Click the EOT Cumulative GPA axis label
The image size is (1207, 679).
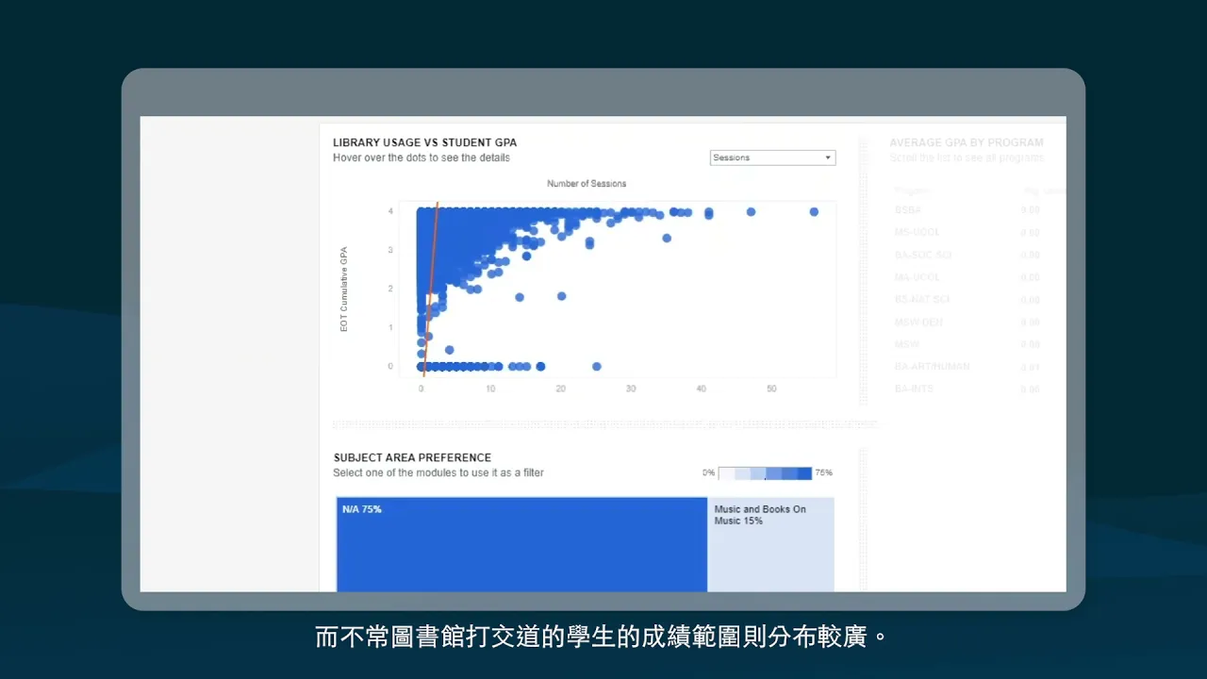pyautogui.click(x=344, y=289)
